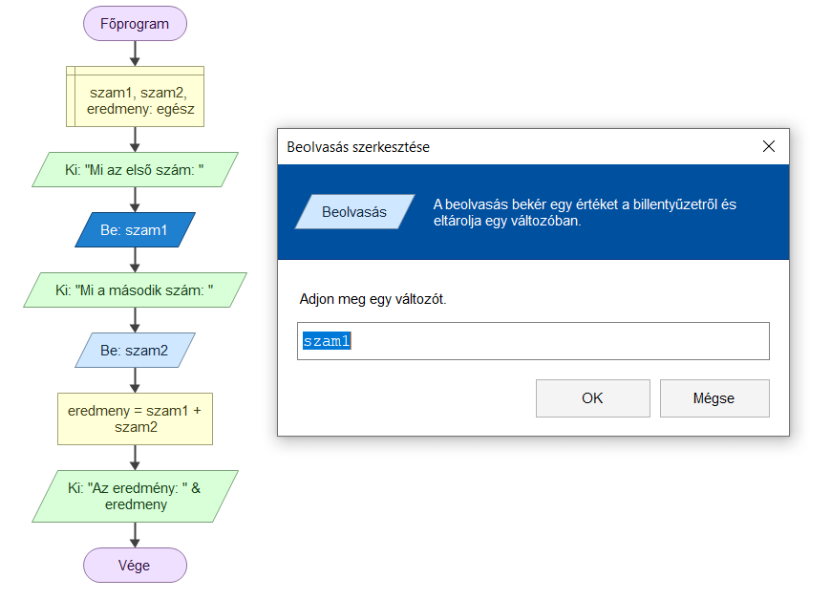
Task: Click the dialog title 'Beolvasás szerkesztése'
Action: point(358,147)
